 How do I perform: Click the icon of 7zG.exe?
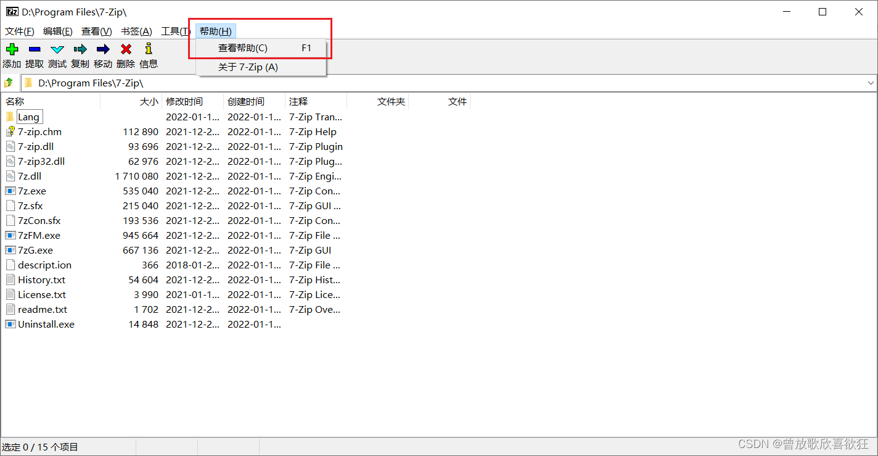point(10,250)
